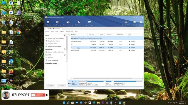This screenshot has height=105, width=188.
Task: Sort by the File System column header
Action: click(120, 35)
